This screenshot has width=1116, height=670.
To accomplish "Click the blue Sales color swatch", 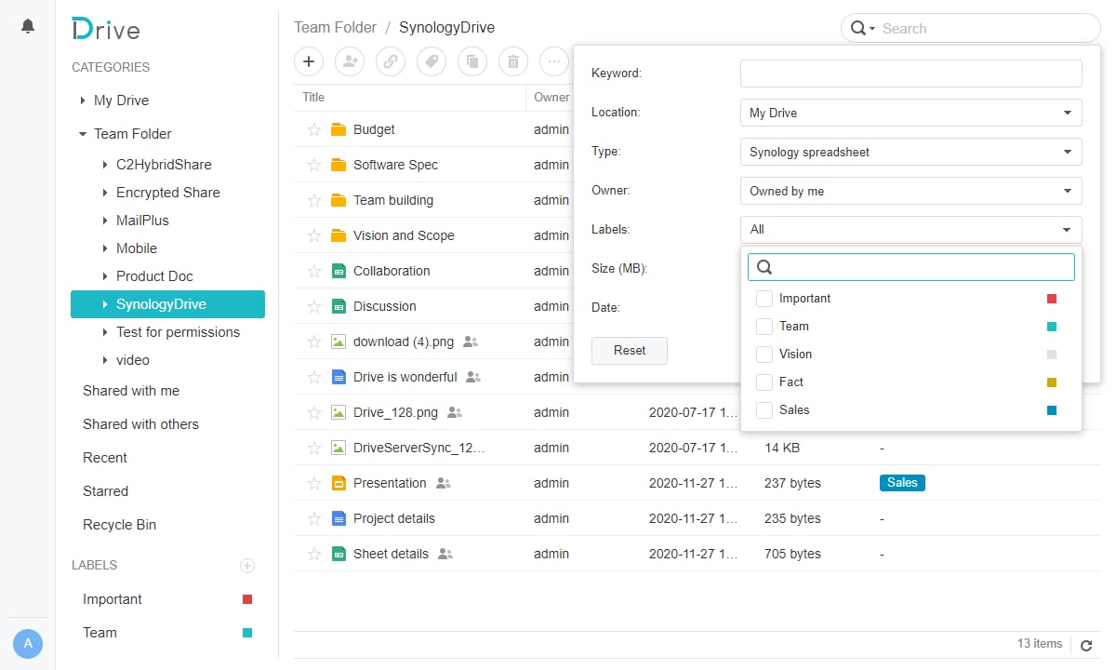I will pos(1052,410).
